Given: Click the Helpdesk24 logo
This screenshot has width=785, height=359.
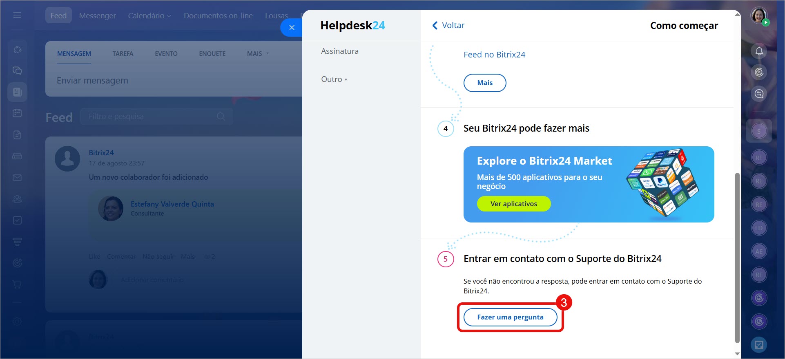Looking at the screenshot, I should (353, 25).
